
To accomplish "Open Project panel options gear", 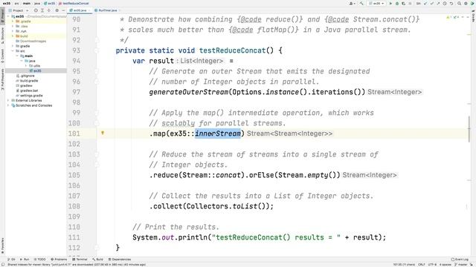I will [57, 10].
